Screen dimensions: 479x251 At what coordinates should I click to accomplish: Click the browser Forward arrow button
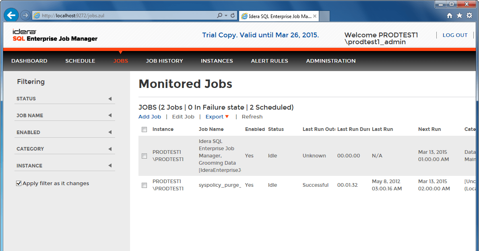pyautogui.click(x=25, y=15)
